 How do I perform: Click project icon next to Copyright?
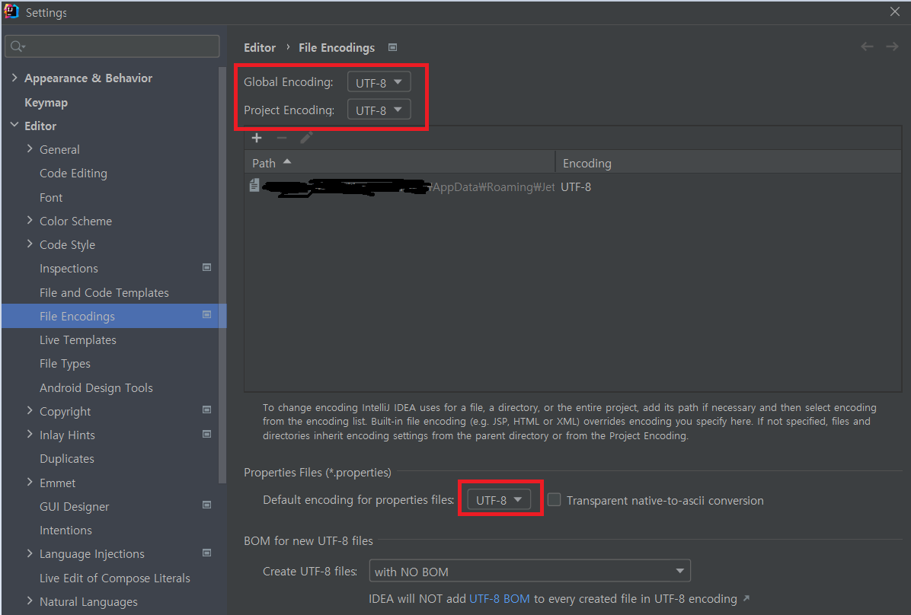pyautogui.click(x=206, y=410)
